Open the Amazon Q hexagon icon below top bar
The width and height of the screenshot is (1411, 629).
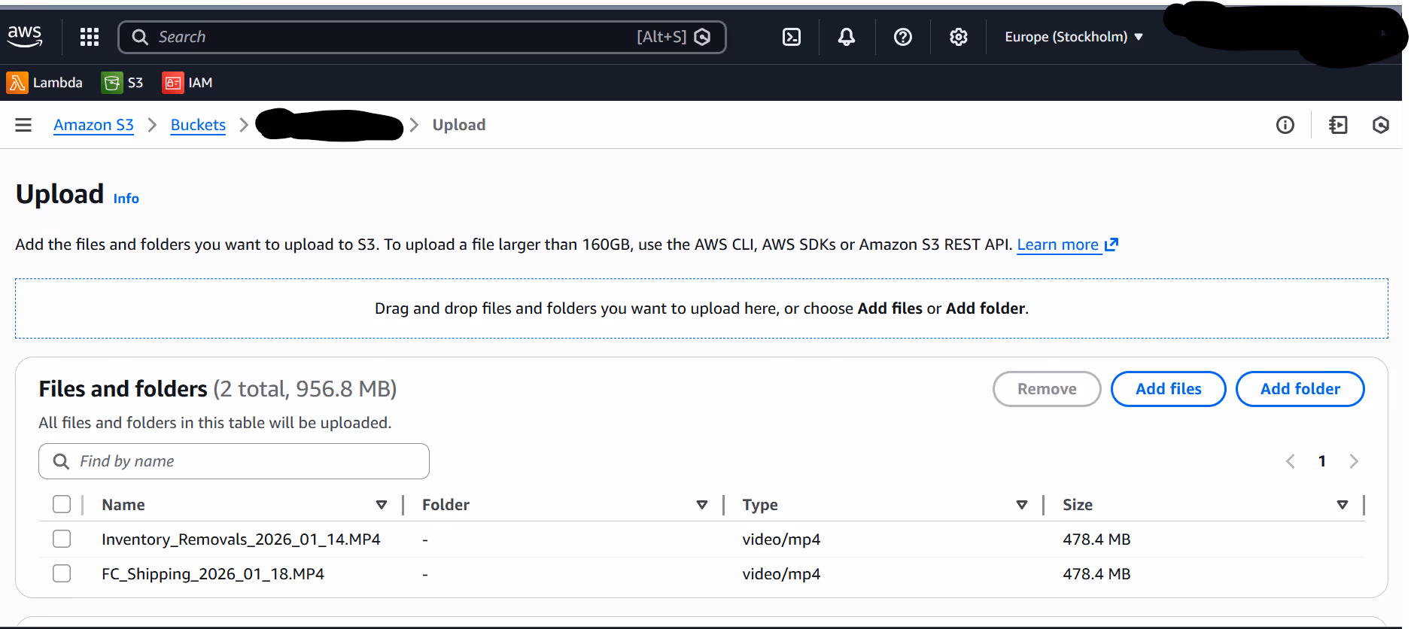[1380, 125]
